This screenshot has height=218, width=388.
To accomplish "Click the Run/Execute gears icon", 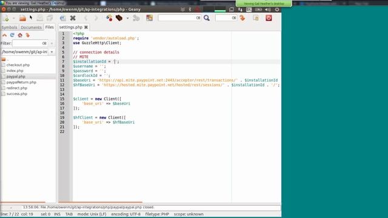I will point(136,18).
